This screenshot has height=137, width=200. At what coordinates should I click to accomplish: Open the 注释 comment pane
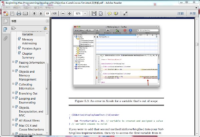click(x=181, y=14)
